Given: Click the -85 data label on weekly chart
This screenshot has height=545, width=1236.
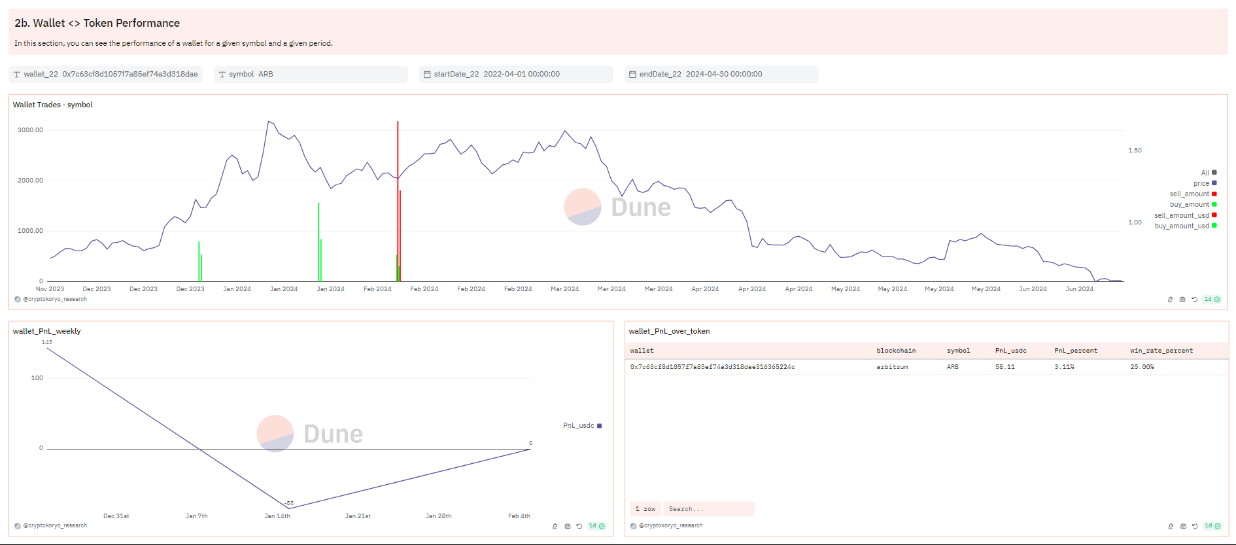Looking at the screenshot, I should click(x=288, y=503).
